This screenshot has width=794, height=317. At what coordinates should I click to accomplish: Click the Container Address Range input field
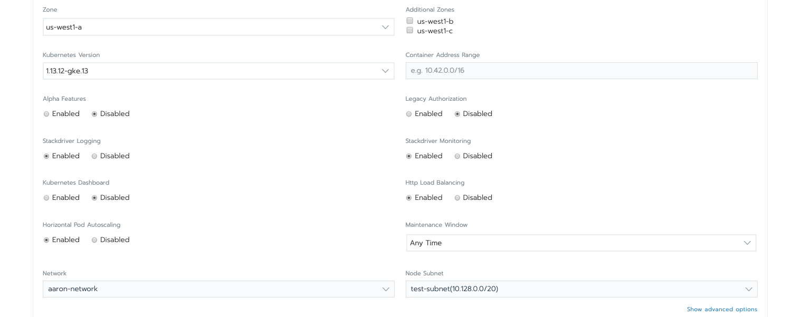[580, 70]
